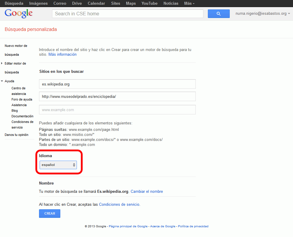Select Editar motor de búsqueda in sidebar
The image size is (293, 237).
click(x=15, y=68)
